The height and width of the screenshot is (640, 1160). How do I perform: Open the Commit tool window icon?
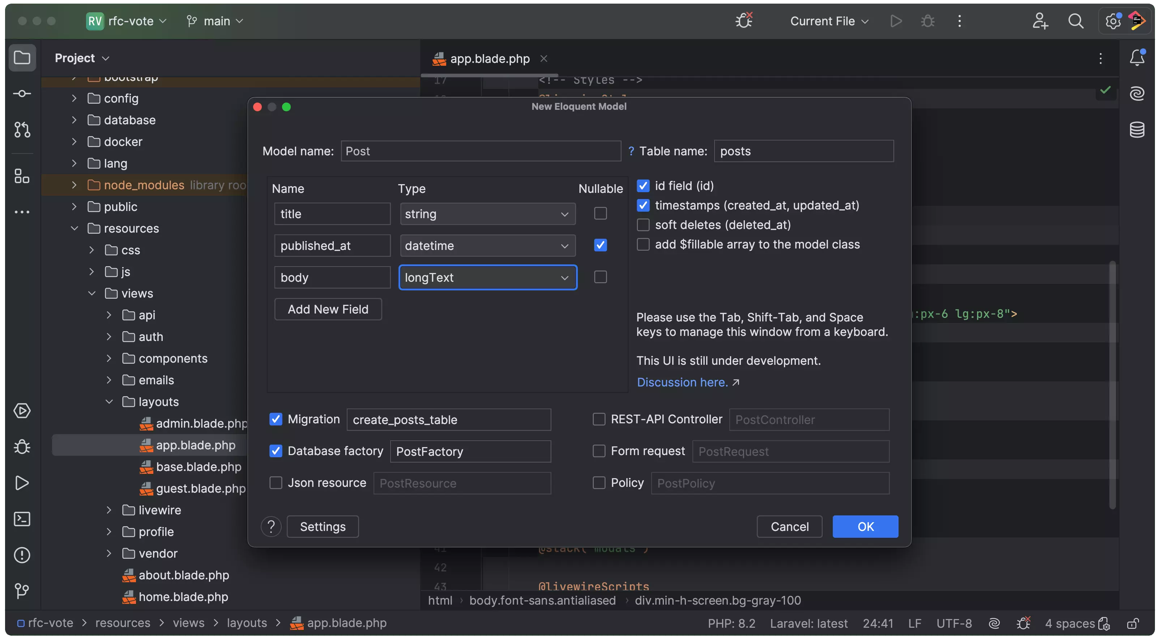(x=22, y=94)
